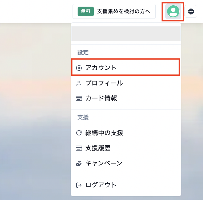Open the プロフィール menu entry
This screenshot has height=200, width=203.
coord(104,83)
